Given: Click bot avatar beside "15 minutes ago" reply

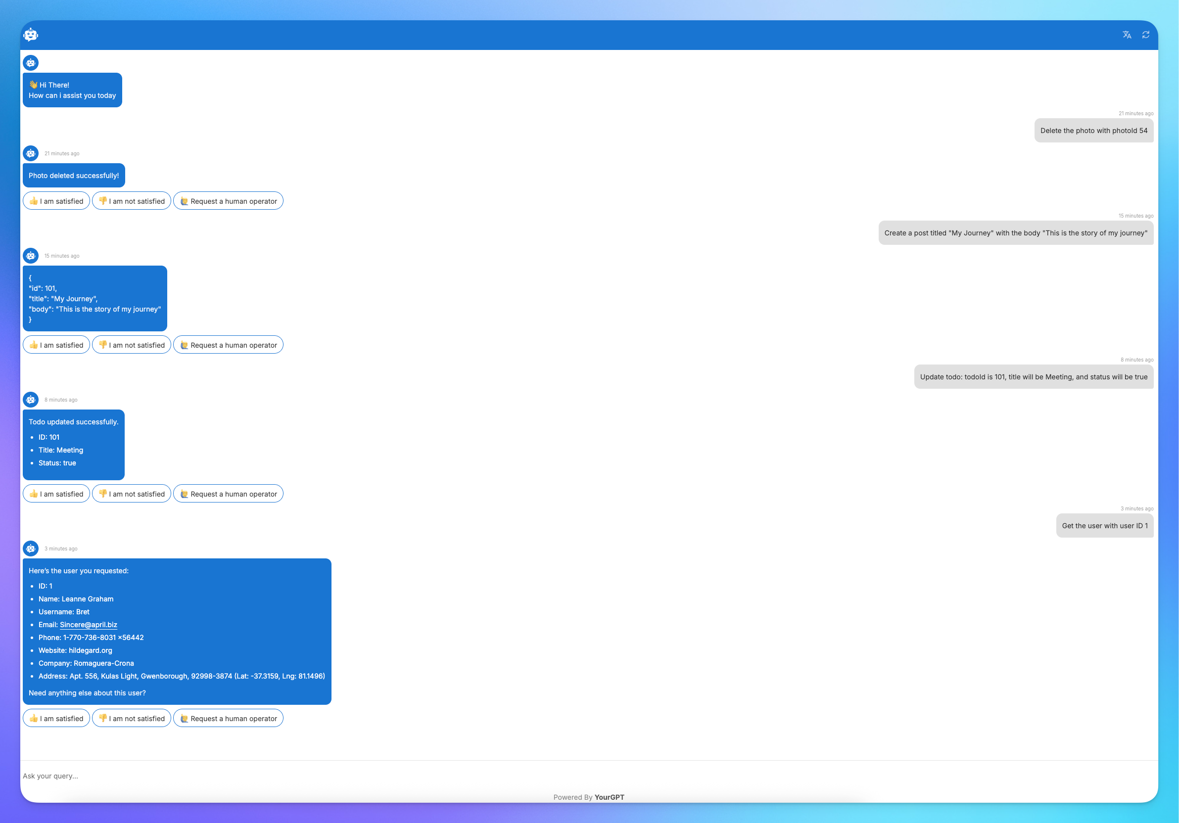Looking at the screenshot, I should click(31, 256).
